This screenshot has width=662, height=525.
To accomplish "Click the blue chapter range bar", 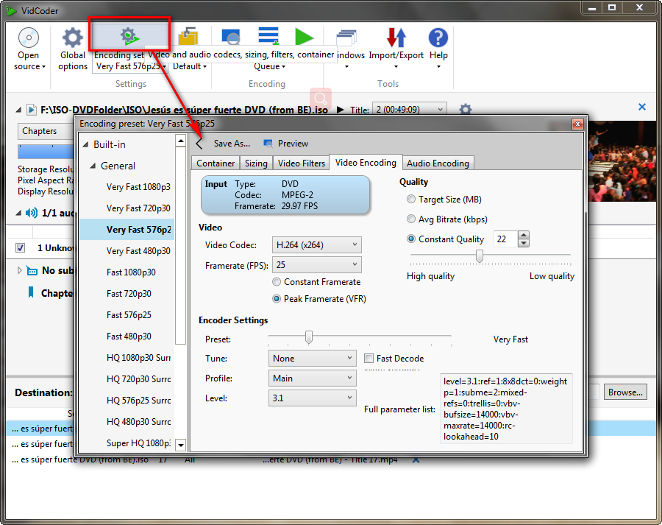I will (x=46, y=152).
